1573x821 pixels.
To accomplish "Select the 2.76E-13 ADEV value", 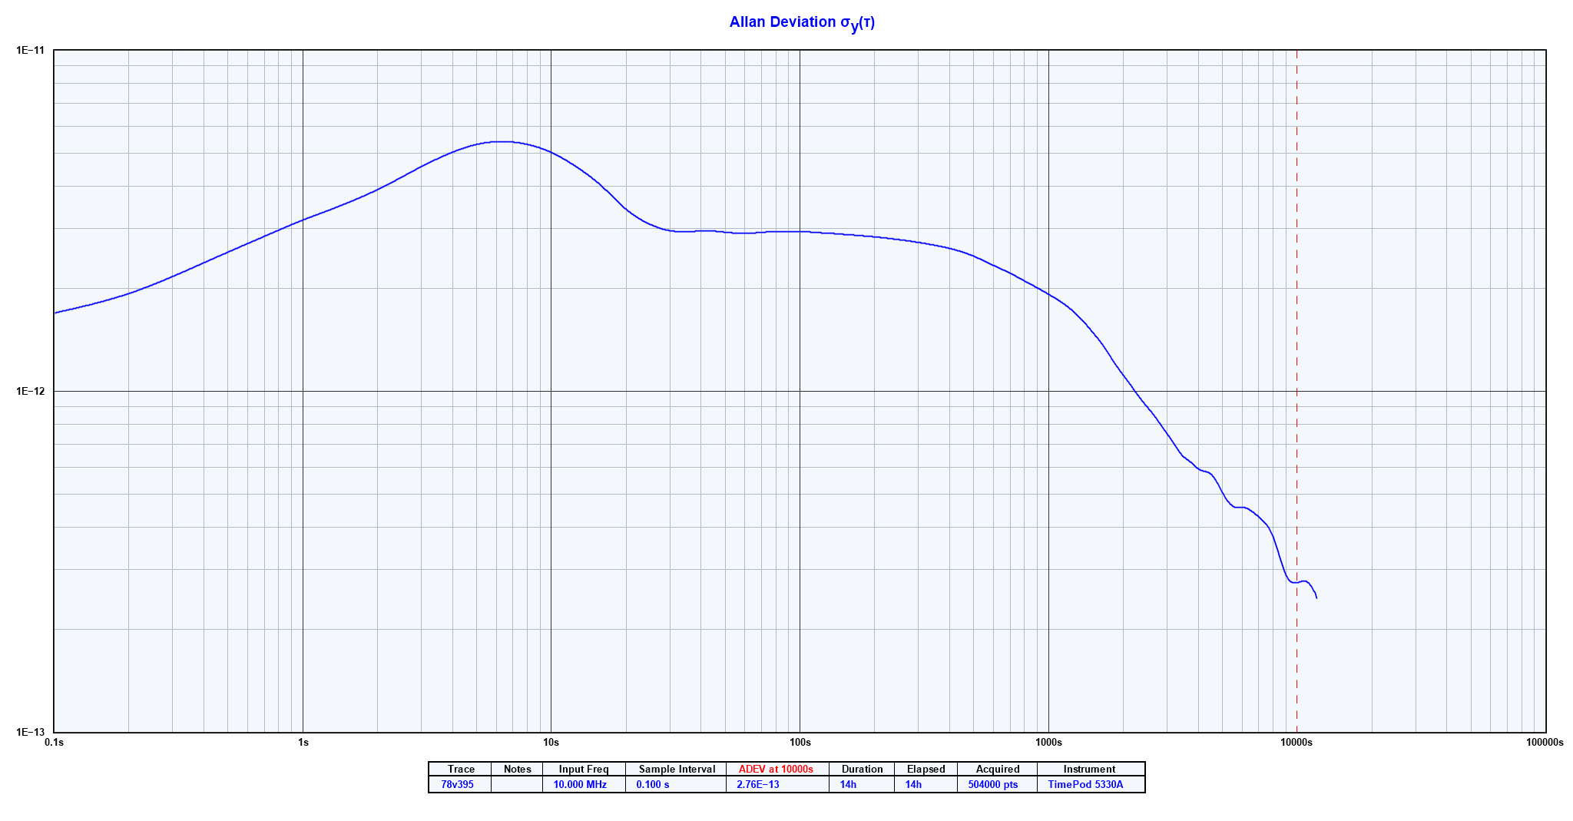I will coord(758,784).
